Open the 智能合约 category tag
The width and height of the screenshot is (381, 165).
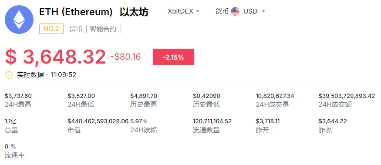point(103,29)
